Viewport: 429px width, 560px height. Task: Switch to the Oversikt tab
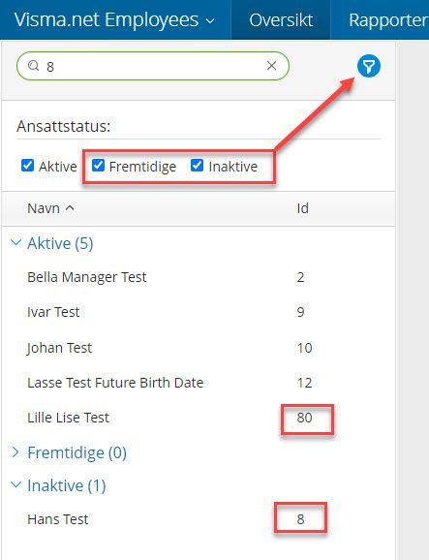(x=281, y=19)
